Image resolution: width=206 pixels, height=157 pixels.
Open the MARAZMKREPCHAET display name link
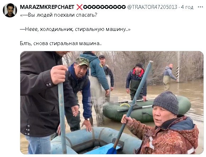(47, 7)
